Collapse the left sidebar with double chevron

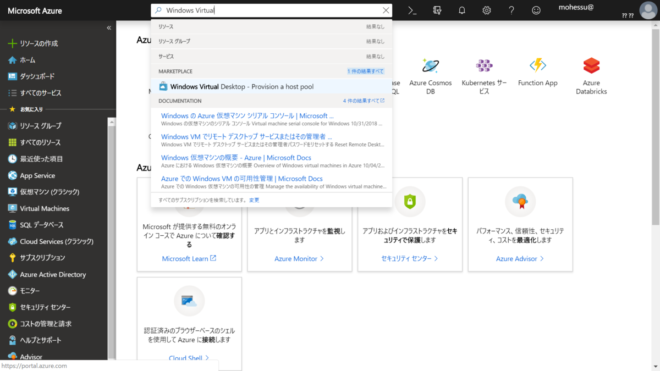109,27
